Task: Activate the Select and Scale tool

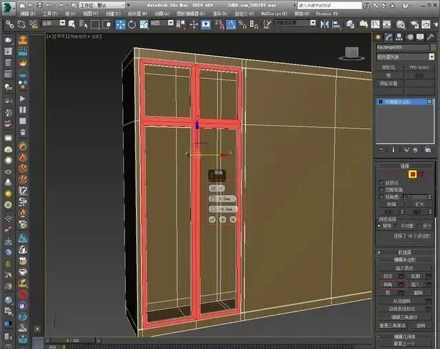Action: coord(144,25)
